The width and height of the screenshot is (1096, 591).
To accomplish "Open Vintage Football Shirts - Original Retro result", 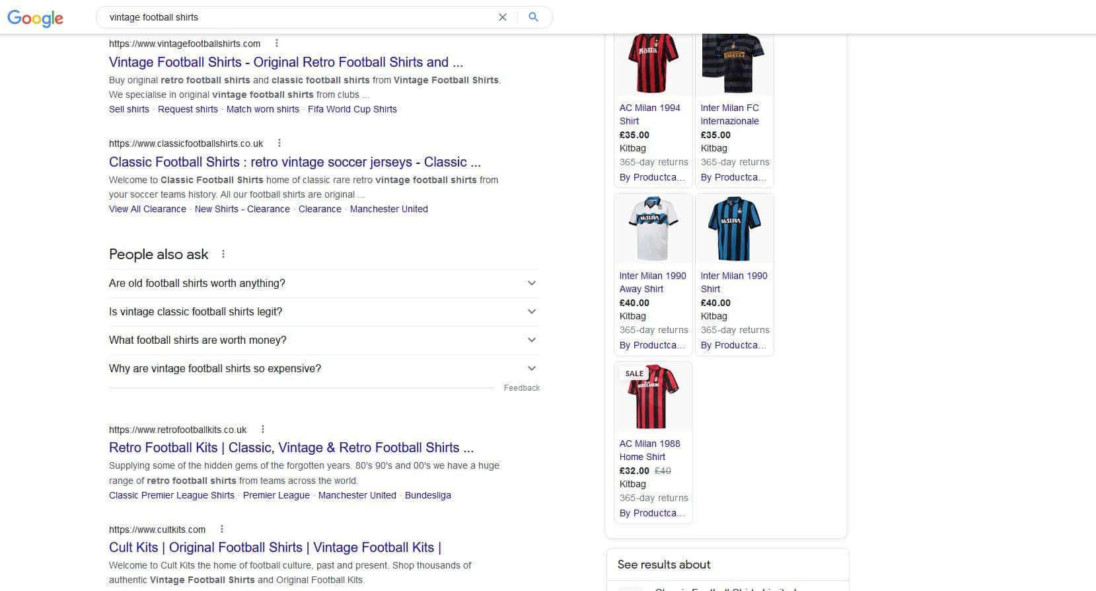I will point(286,62).
